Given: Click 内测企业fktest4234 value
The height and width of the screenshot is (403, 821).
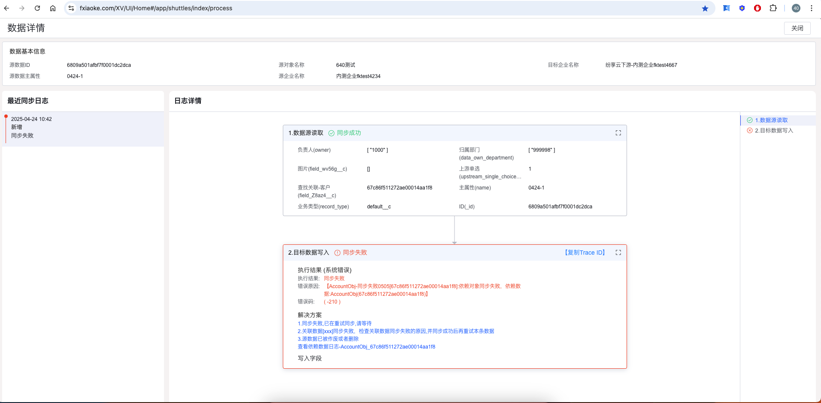Looking at the screenshot, I should pos(358,76).
